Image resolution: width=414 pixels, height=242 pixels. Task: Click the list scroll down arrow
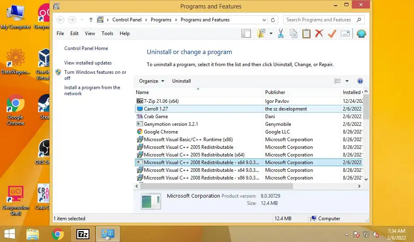coord(366,179)
